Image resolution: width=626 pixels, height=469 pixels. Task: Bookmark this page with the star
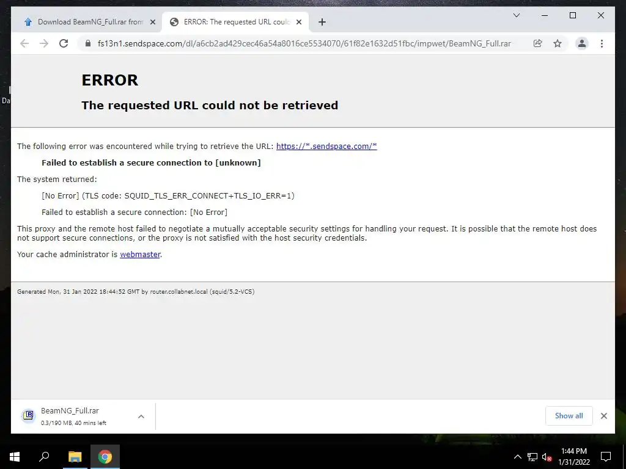pyautogui.click(x=558, y=43)
